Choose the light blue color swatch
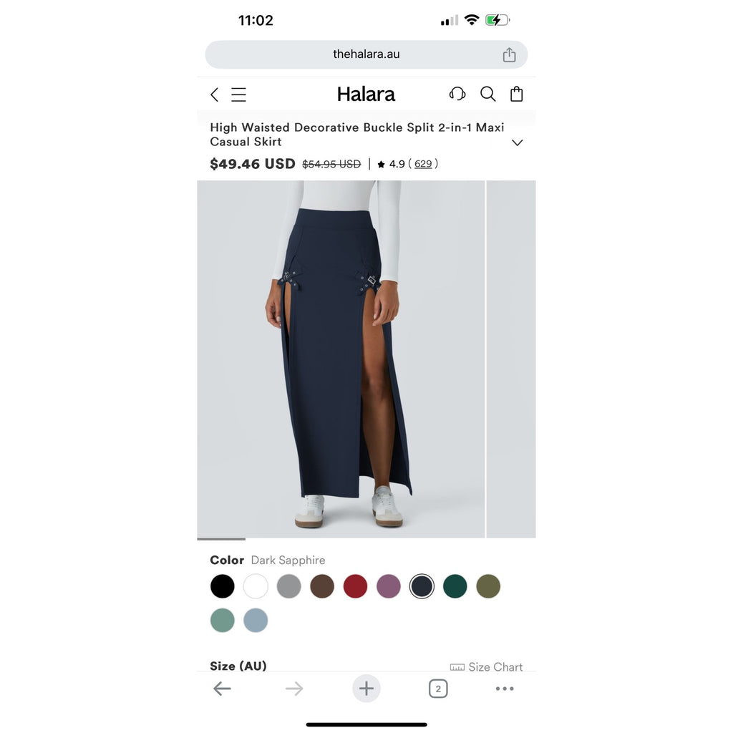The height and width of the screenshot is (733, 733). point(256,621)
